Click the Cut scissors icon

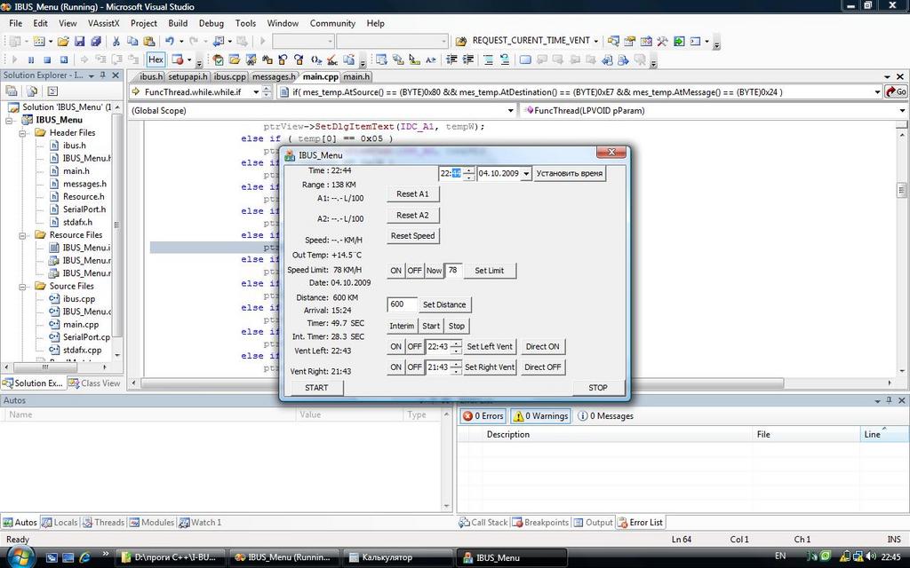coord(117,41)
